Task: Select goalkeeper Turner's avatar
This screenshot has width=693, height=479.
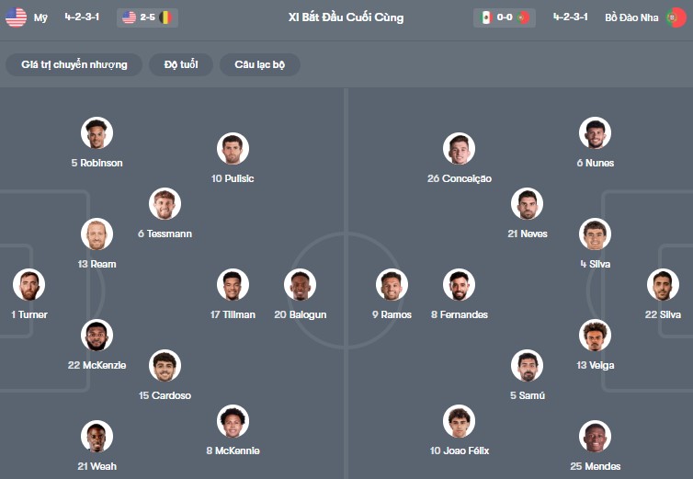Action: pyautogui.click(x=29, y=285)
